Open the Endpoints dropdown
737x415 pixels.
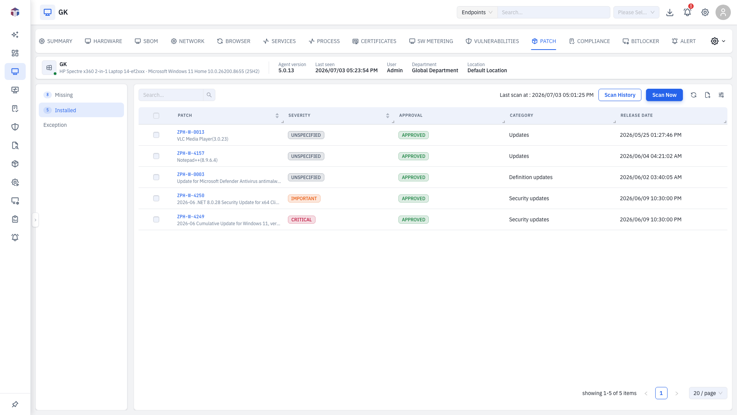tap(477, 12)
